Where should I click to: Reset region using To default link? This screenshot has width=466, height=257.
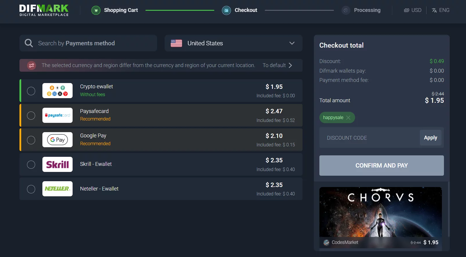(x=277, y=65)
